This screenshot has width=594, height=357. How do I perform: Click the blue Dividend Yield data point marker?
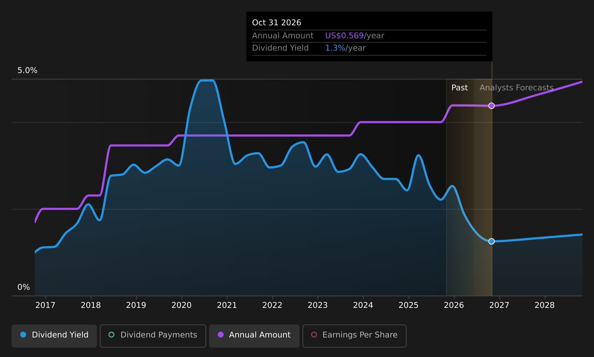492,241
